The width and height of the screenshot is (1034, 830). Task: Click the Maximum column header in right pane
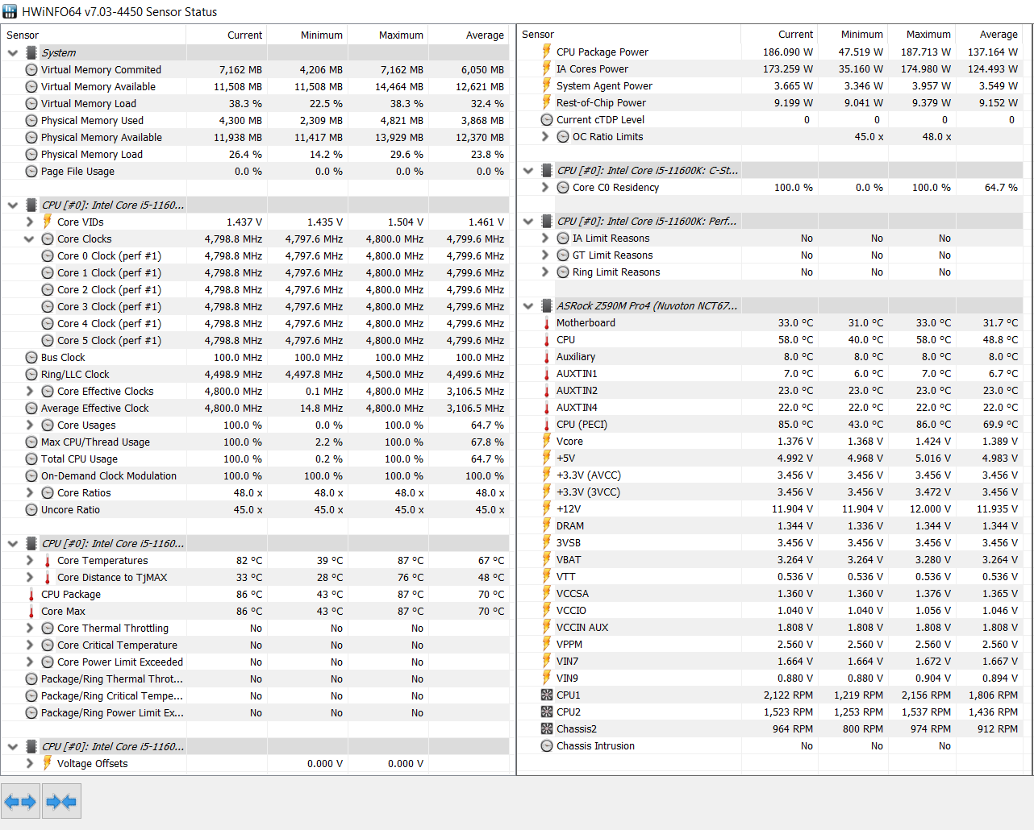click(923, 34)
